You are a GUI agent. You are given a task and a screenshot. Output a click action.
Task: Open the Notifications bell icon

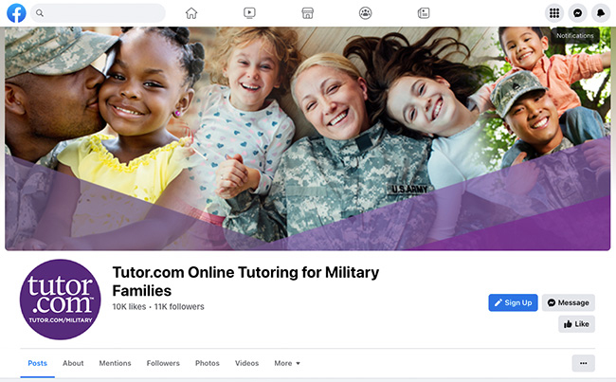(x=601, y=13)
